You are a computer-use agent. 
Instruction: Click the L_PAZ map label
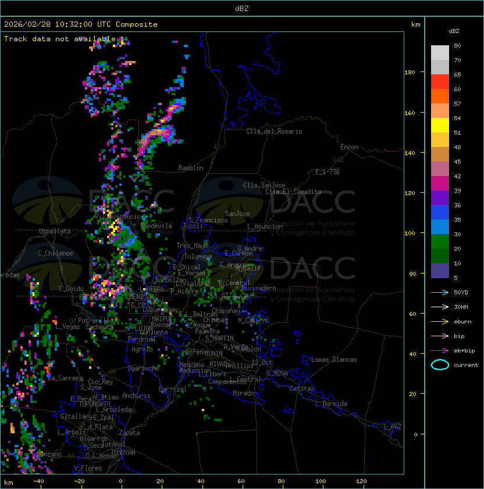[393, 427]
